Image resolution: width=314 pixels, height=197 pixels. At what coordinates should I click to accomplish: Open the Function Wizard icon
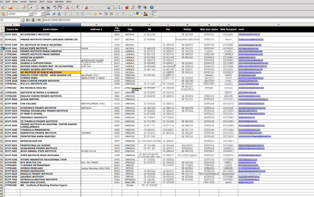28,20
